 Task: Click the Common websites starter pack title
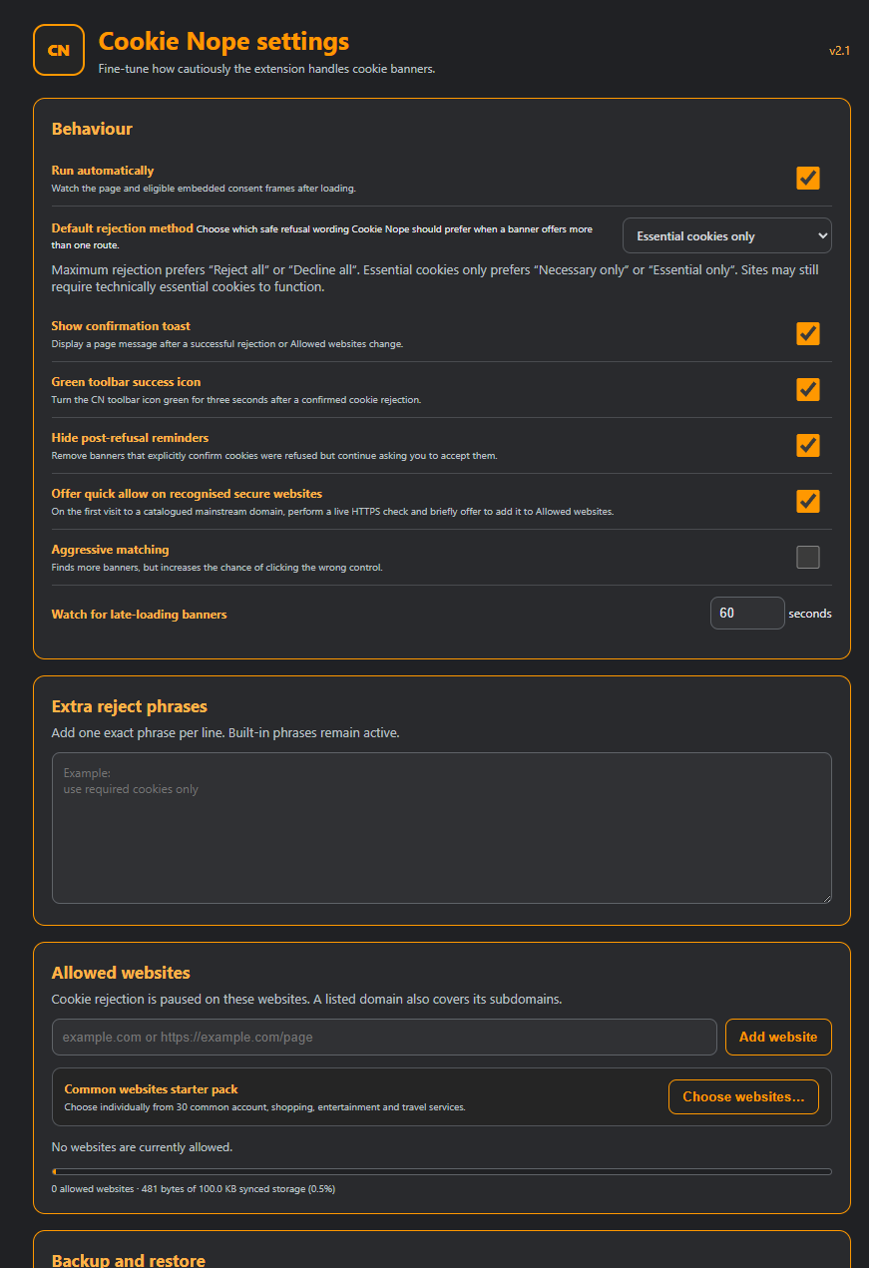click(152, 1089)
